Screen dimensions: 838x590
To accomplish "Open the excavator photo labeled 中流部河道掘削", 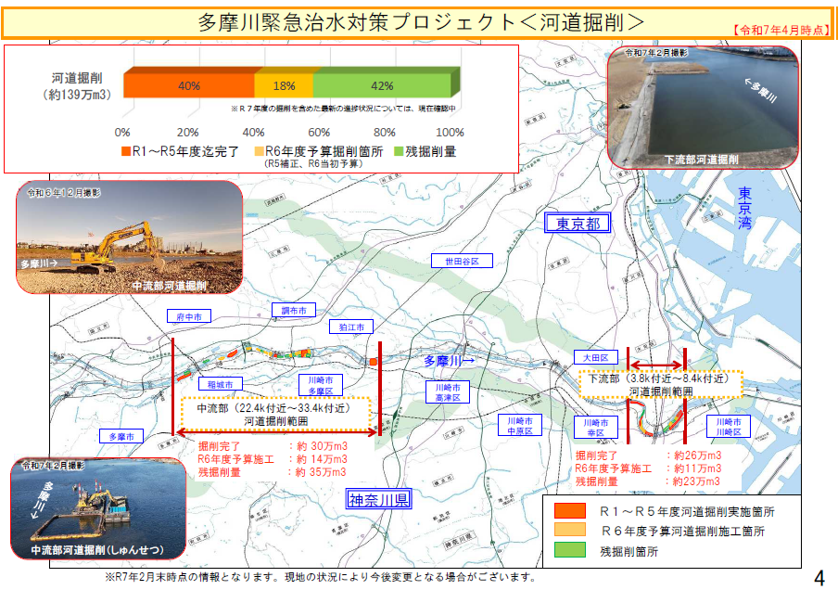I will (x=129, y=237).
